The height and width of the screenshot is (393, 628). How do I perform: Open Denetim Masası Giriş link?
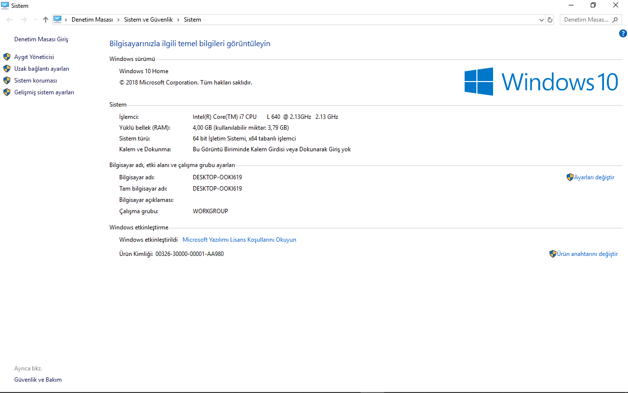coord(41,39)
